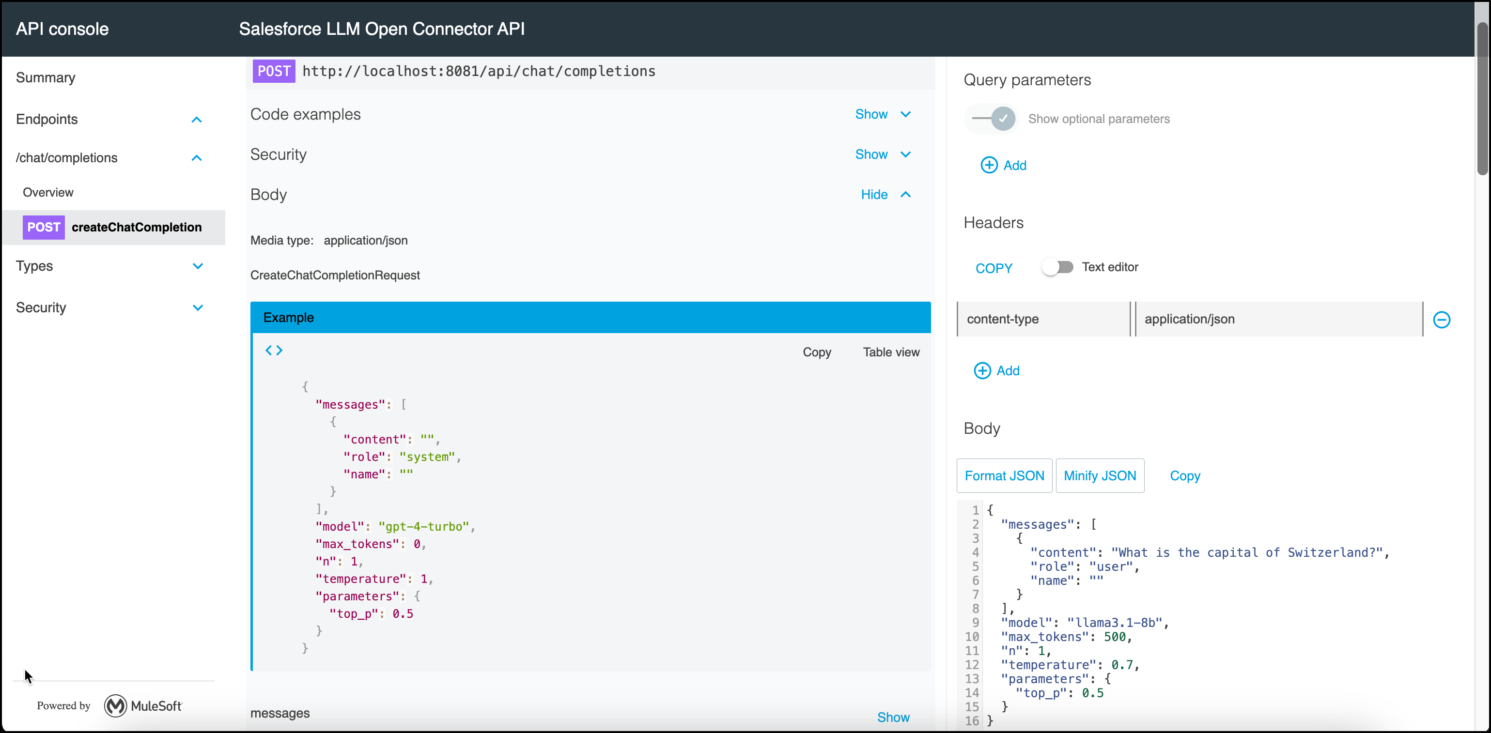Click the CreateChatCompletionRequest type name
The width and height of the screenshot is (1491, 733).
click(x=335, y=275)
